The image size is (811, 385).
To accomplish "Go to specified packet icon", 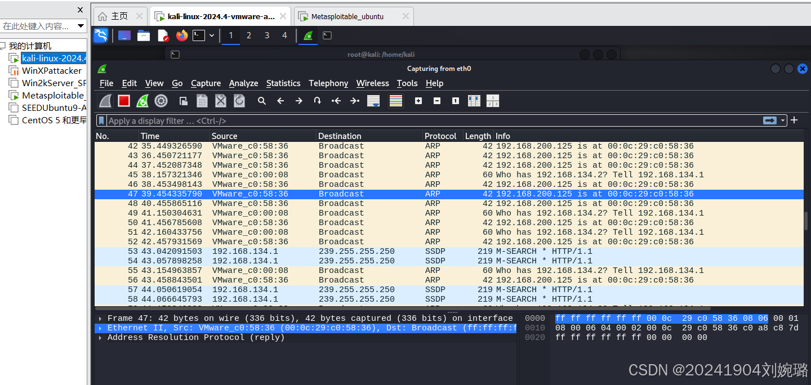I will (x=318, y=101).
